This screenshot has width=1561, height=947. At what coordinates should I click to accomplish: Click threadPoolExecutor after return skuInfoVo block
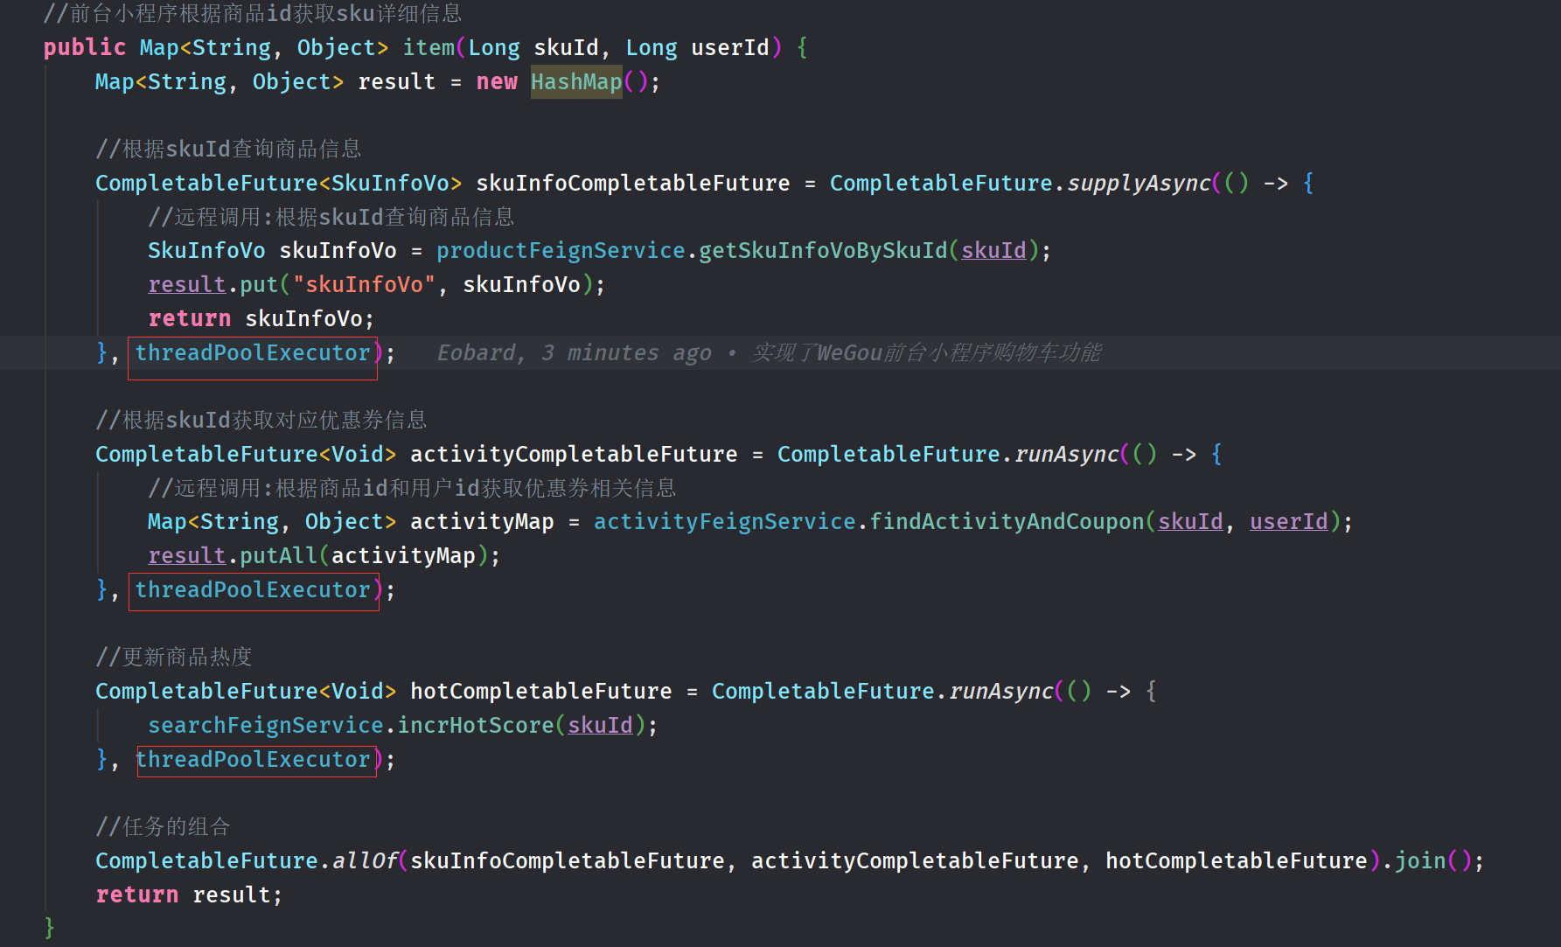(x=253, y=353)
